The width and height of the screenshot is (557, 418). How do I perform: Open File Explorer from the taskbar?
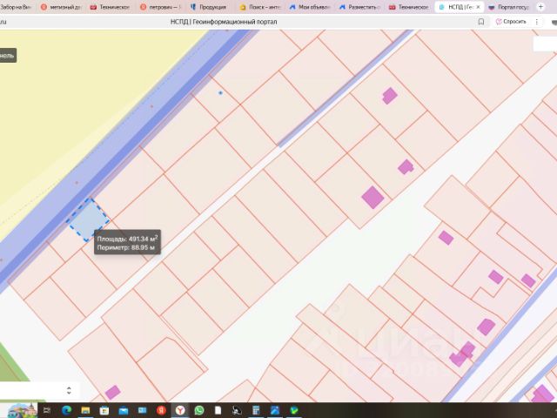point(85,410)
